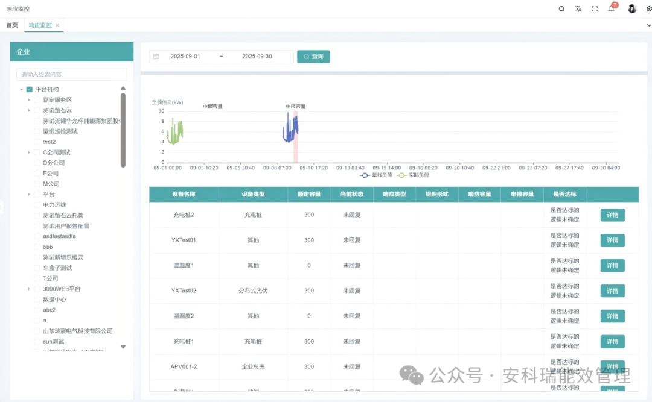Open the language translation icon
Screen dimensions: 652x402
pyautogui.click(x=578, y=8)
